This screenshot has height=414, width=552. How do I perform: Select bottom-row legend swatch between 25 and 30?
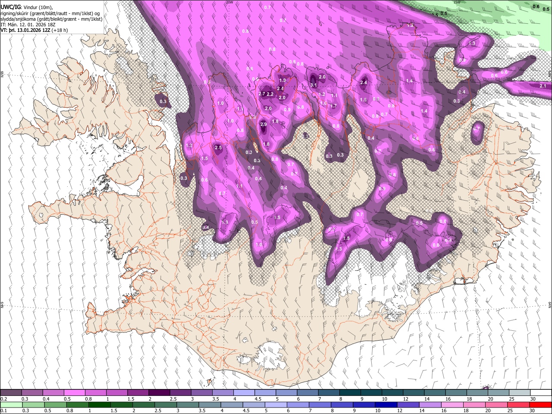point(519,405)
